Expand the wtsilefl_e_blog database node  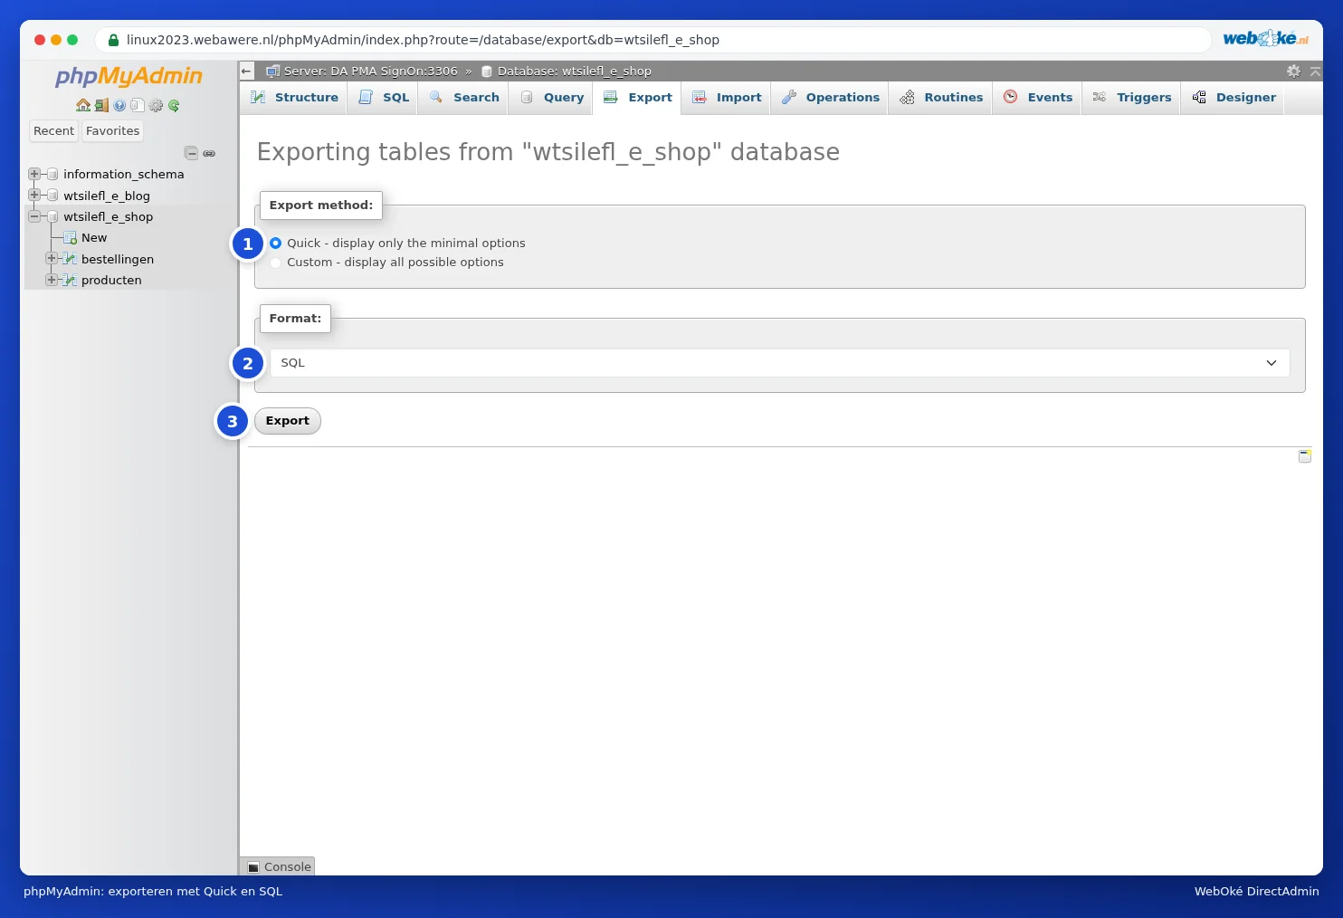(34, 195)
